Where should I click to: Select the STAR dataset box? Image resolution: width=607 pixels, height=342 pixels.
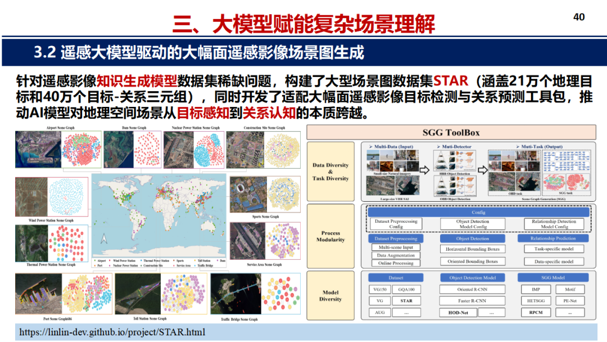pos(406,300)
